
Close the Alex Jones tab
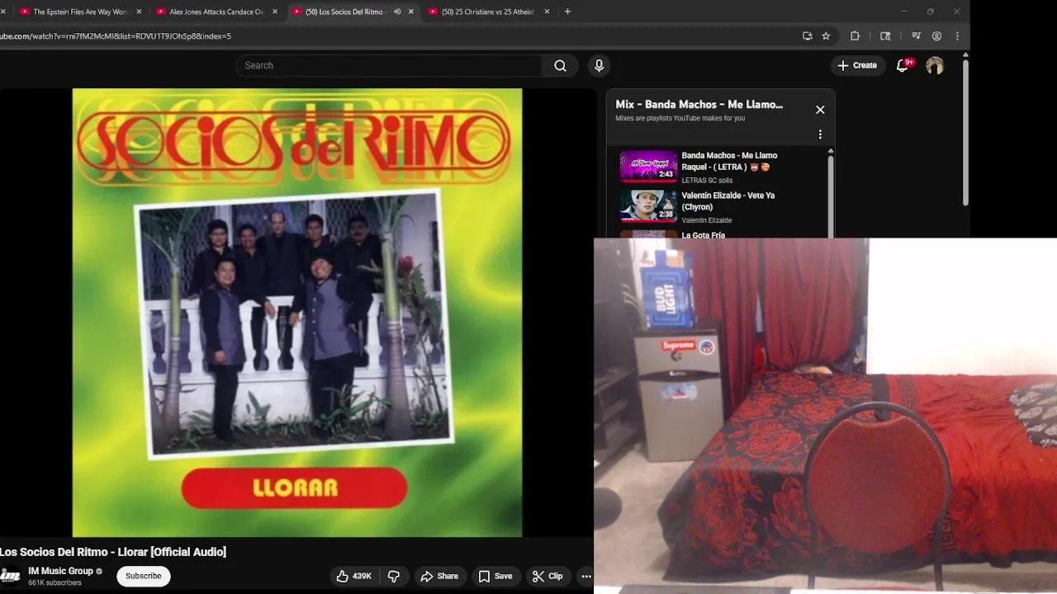275,12
